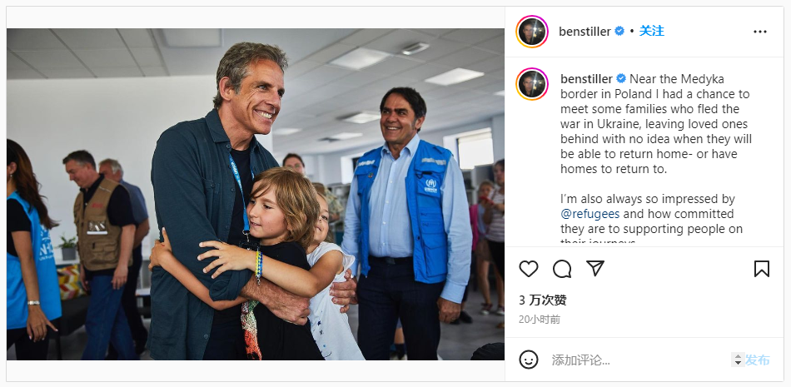Click the Ben Stiller refugee photo
This screenshot has width=791, height=387.
(256, 194)
